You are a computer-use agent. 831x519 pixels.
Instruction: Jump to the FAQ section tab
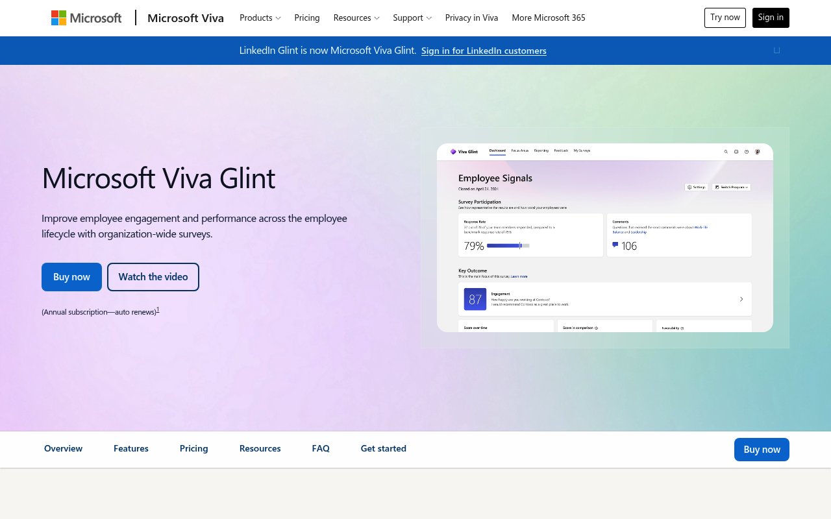click(321, 448)
